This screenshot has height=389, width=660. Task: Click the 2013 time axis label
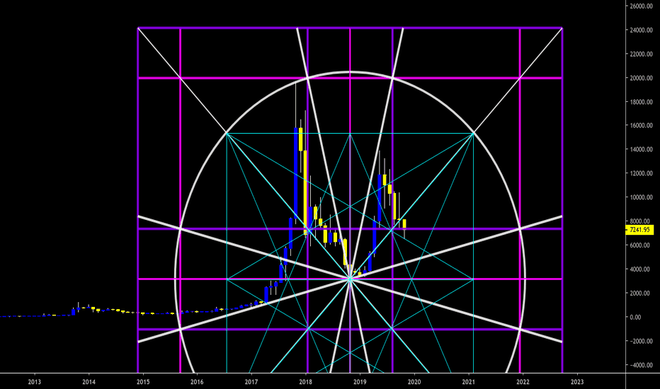pyautogui.click(x=35, y=382)
